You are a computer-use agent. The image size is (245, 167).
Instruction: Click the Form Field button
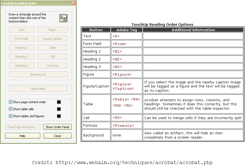point(22,39)
